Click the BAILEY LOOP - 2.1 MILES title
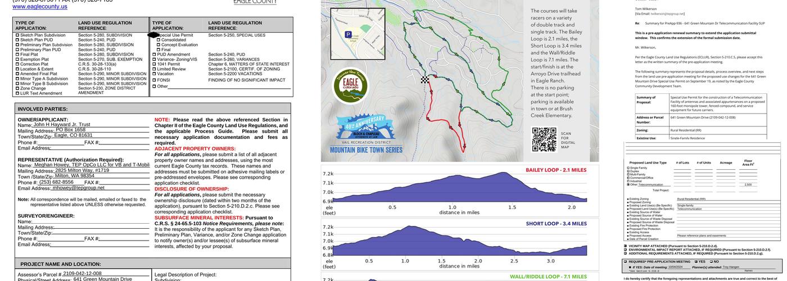This screenshot has width=787, height=281. 555,170
